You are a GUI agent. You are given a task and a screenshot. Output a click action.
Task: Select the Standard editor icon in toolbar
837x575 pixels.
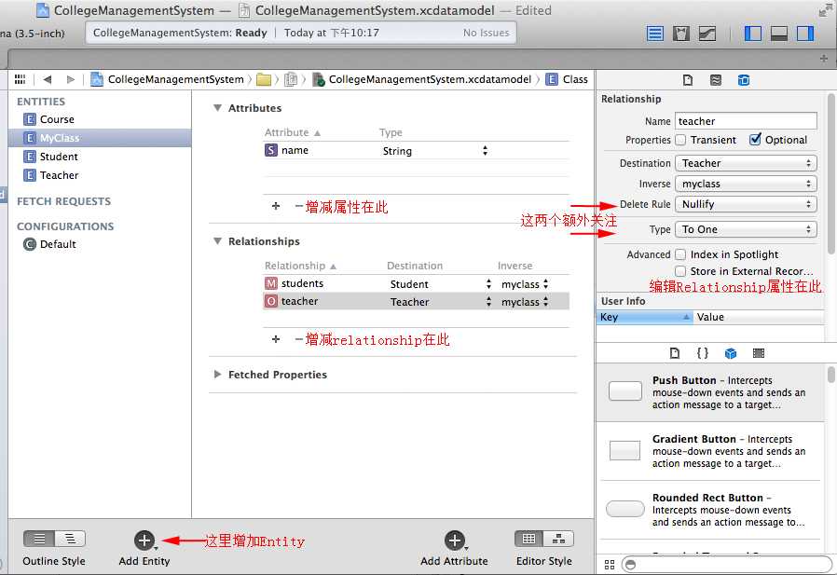click(x=655, y=34)
